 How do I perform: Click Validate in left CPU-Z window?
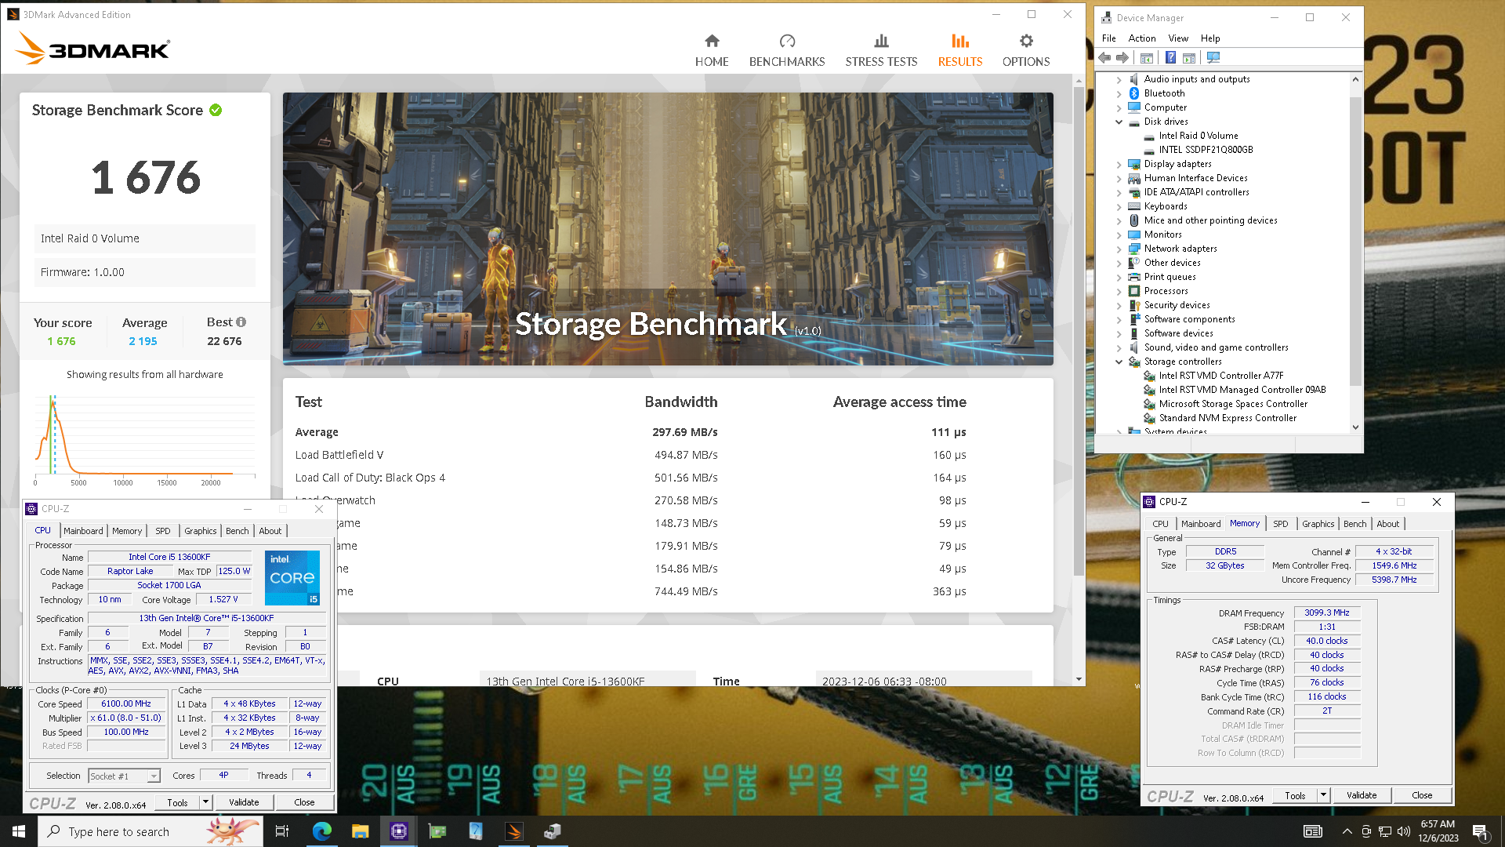(x=244, y=802)
